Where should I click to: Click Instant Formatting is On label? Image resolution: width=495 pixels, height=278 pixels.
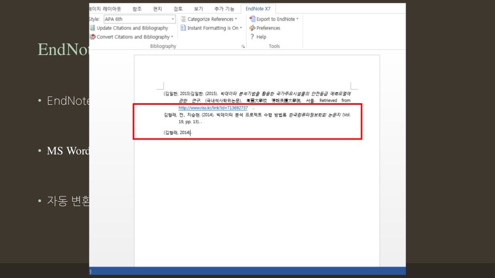pyautogui.click(x=213, y=28)
